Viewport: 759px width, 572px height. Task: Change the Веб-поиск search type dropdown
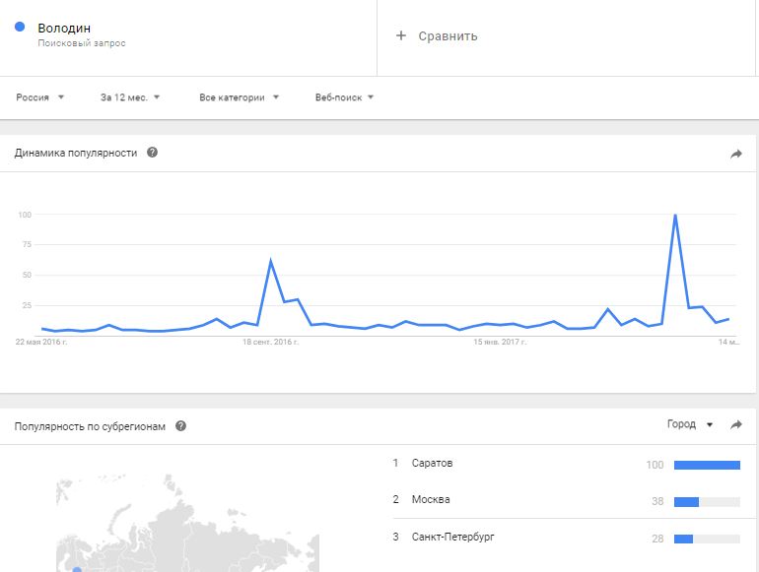(x=344, y=97)
